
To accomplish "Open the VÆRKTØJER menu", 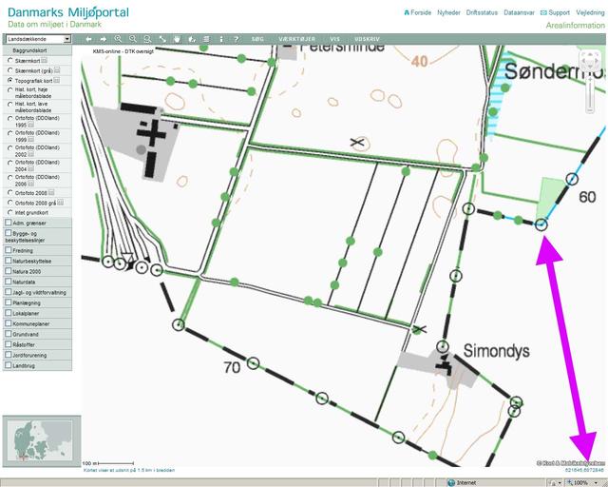I will coord(294,39).
